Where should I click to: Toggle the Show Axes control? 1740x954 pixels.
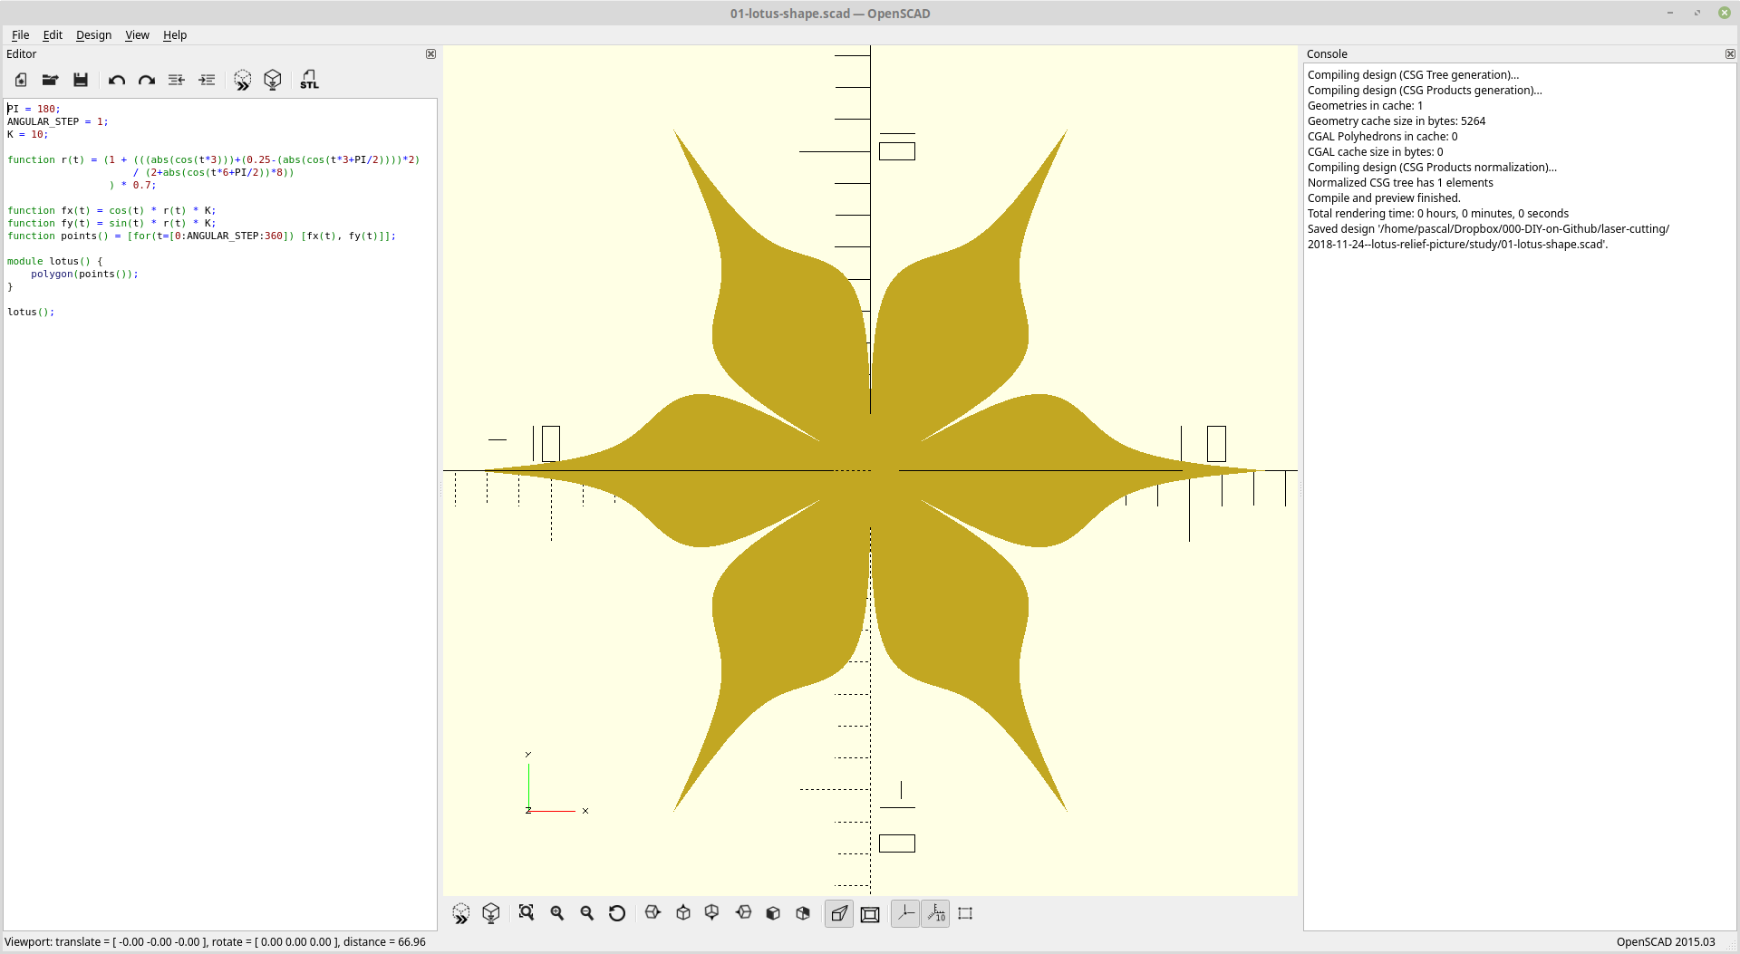pyautogui.click(x=905, y=913)
